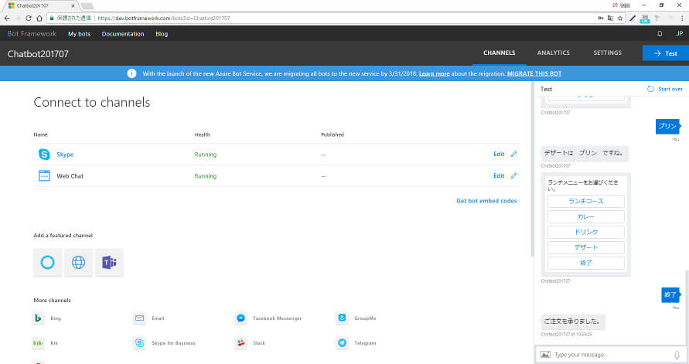Choose ランチコース menu button
The width and height of the screenshot is (689, 364).
[585, 201]
